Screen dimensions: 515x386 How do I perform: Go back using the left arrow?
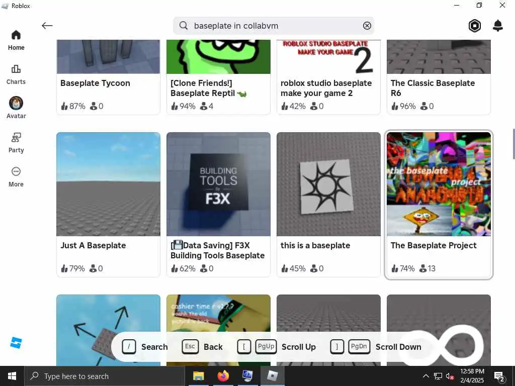[x=47, y=26]
